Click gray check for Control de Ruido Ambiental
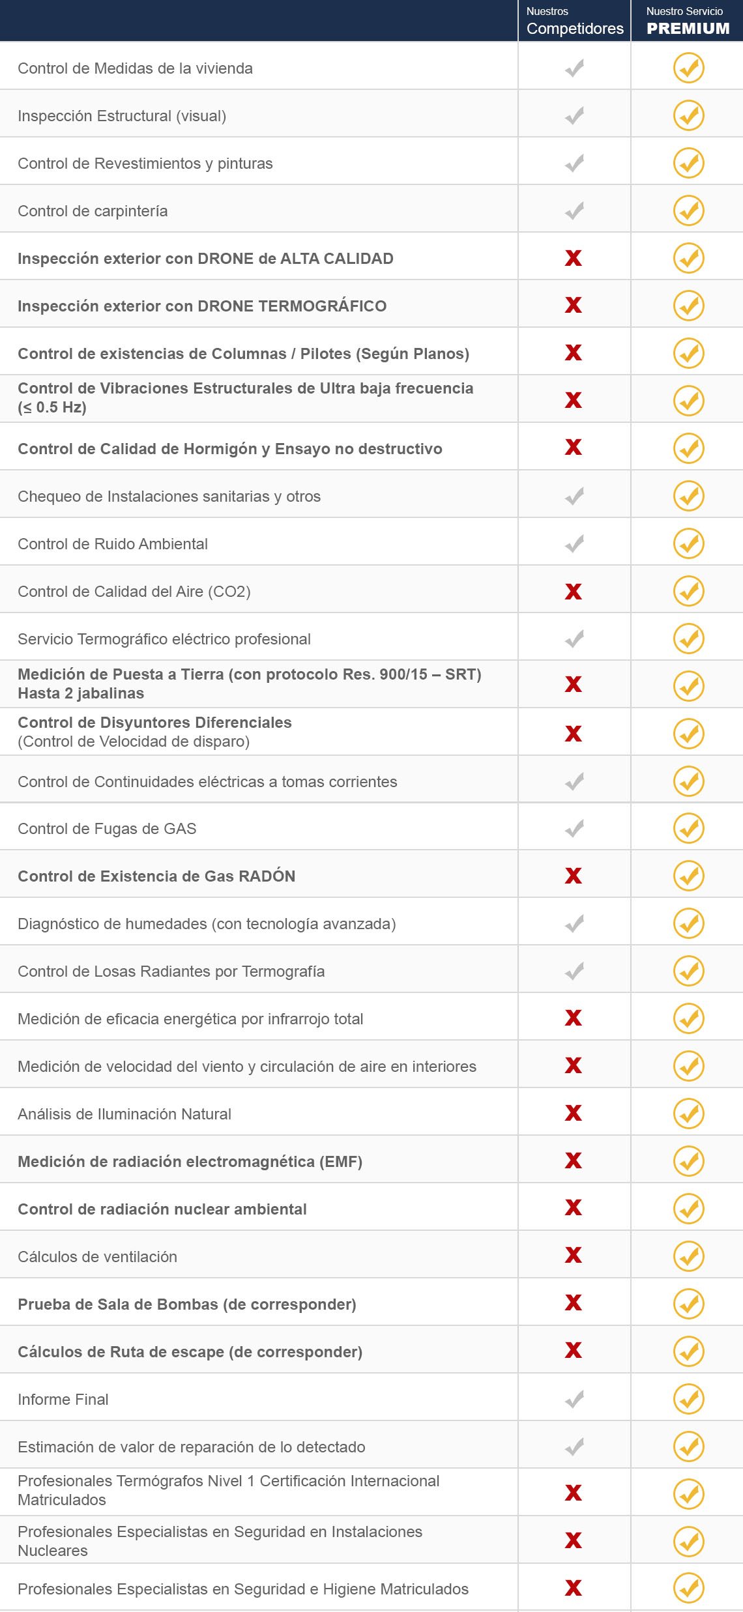Image resolution: width=743 pixels, height=1612 pixels. tap(574, 543)
